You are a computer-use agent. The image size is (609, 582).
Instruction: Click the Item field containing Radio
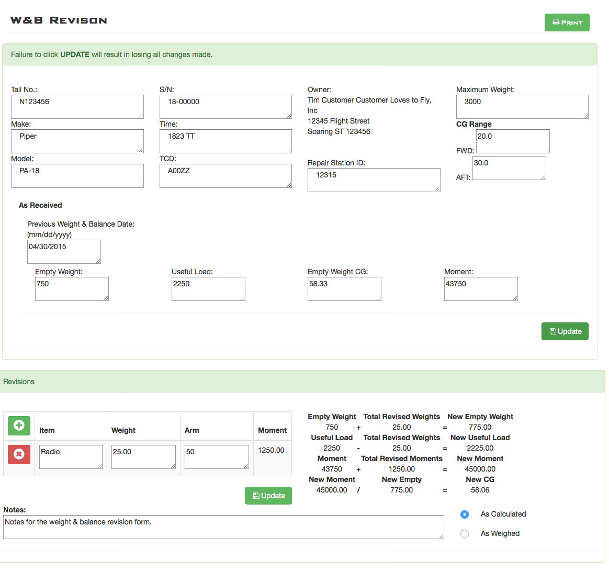[71, 457]
